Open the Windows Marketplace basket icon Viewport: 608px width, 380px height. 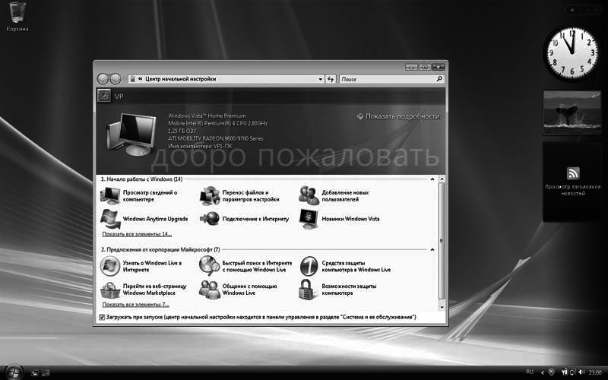tap(110, 290)
